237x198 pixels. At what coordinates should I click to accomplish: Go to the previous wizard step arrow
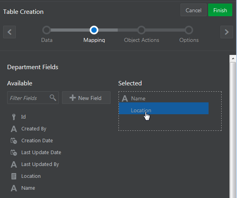(9, 32)
